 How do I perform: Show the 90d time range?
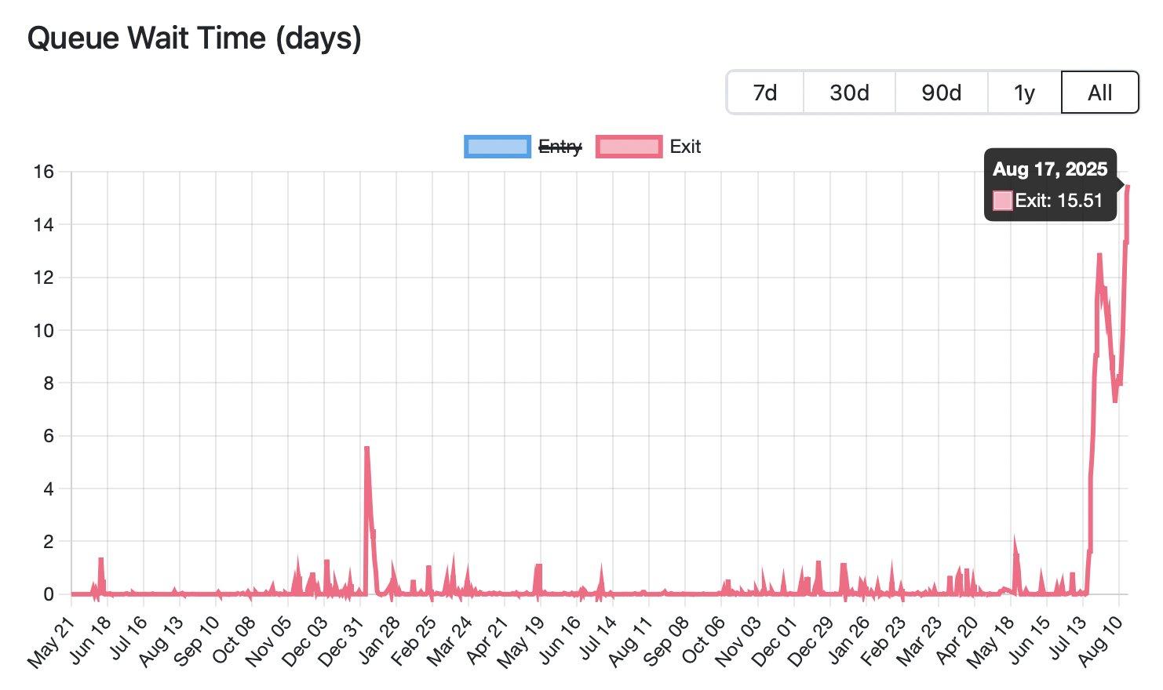coord(941,93)
